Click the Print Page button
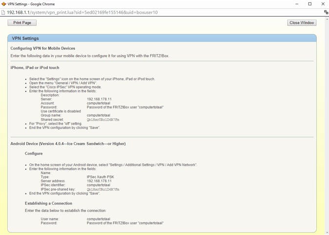The width and height of the screenshot is (329, 235). [x=22, y=22]
